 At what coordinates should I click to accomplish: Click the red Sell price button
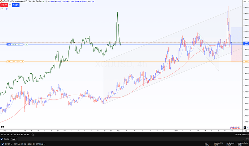(x=4, y=5)
